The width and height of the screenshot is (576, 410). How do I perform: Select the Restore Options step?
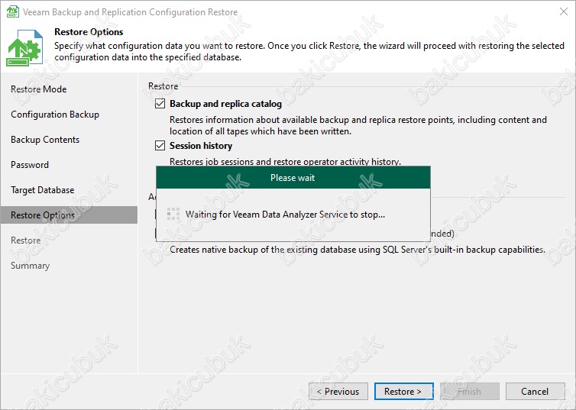[69, 215]
